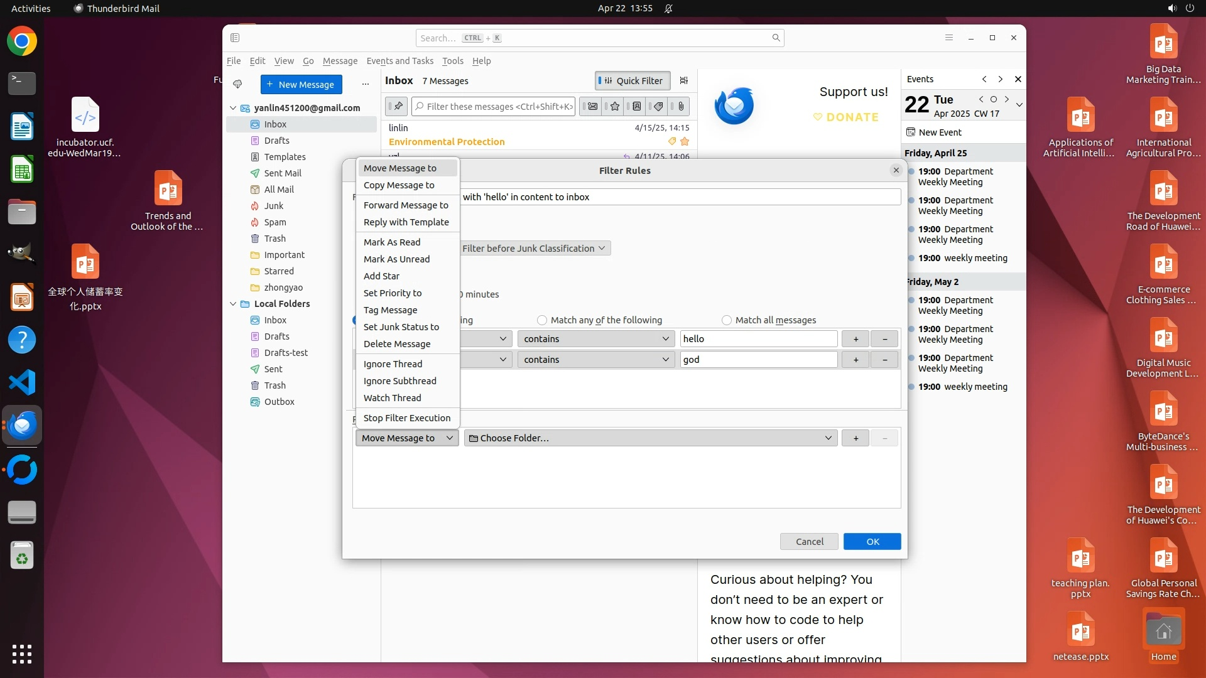Pin quick filters with the pushpin icon

click(x=397, y=107)
